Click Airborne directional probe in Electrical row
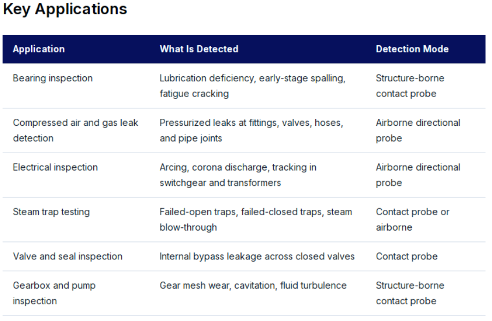Screen dimensions: 492x321 [x=418, y=175]
